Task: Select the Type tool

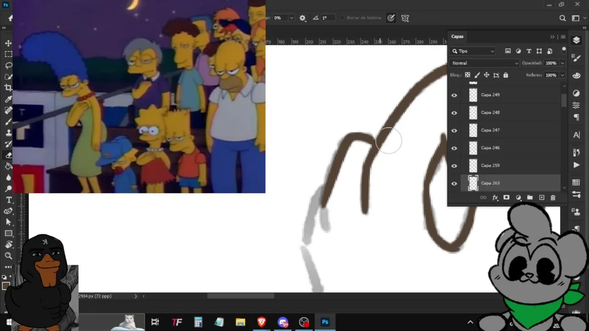Action: click(x=8, y=200)
